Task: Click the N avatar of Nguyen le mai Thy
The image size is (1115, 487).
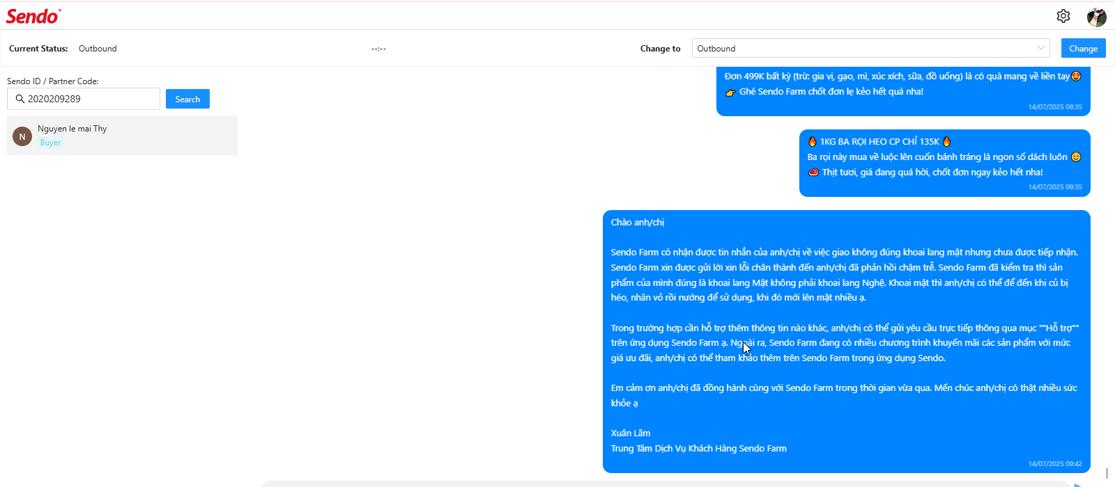Action: pos(22,136)
